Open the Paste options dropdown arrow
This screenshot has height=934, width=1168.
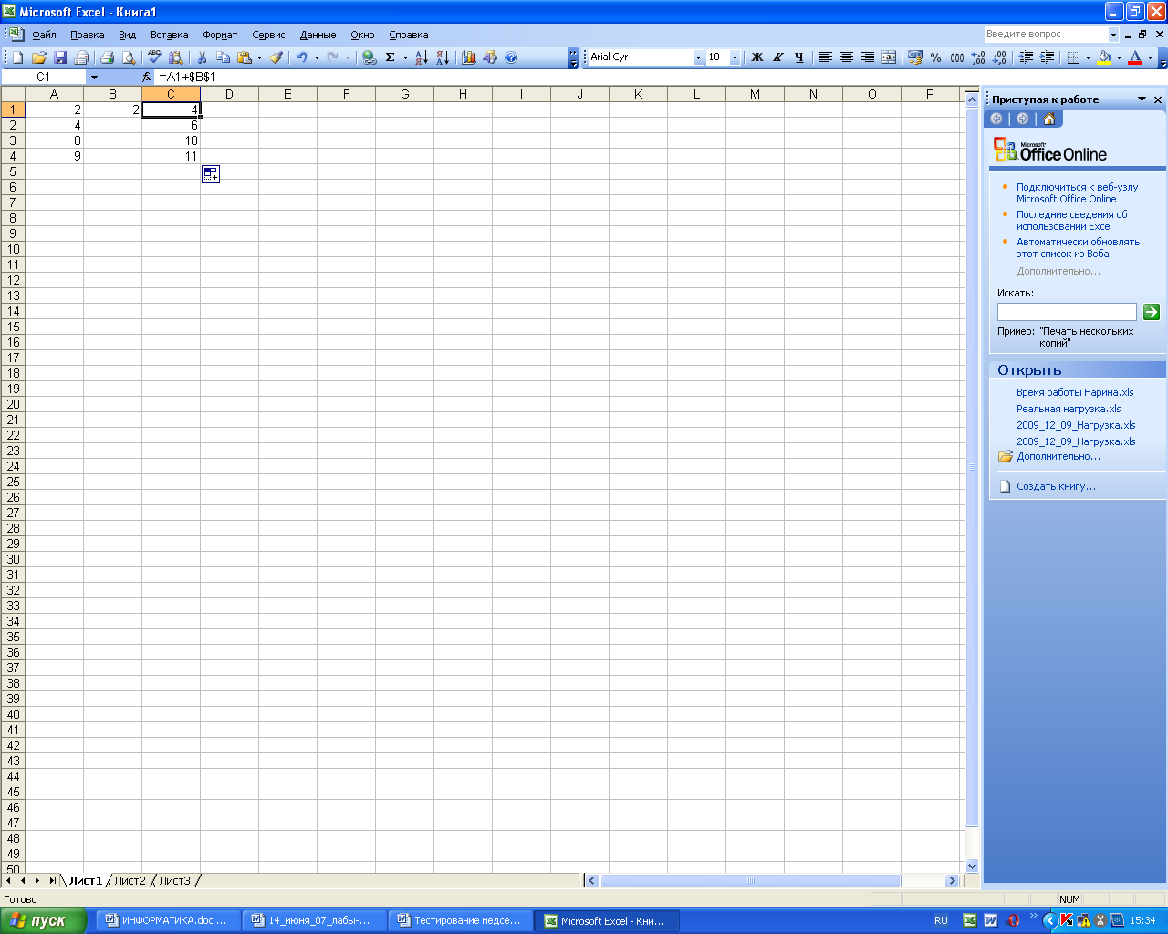[259, 57]
